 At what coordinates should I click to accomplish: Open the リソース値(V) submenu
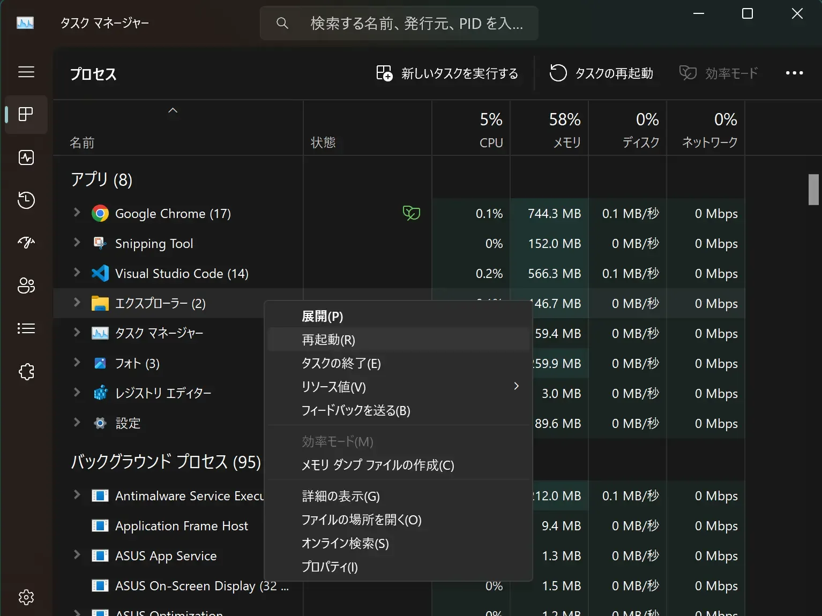[x=399, y=387]
